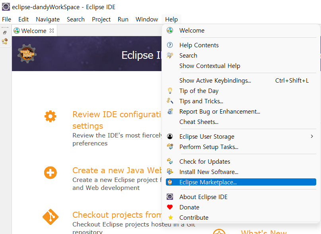Screen dimensions: 321x234
Task: Click the Eclipse User Storage person icon
Action: click(x=170, y=136)
